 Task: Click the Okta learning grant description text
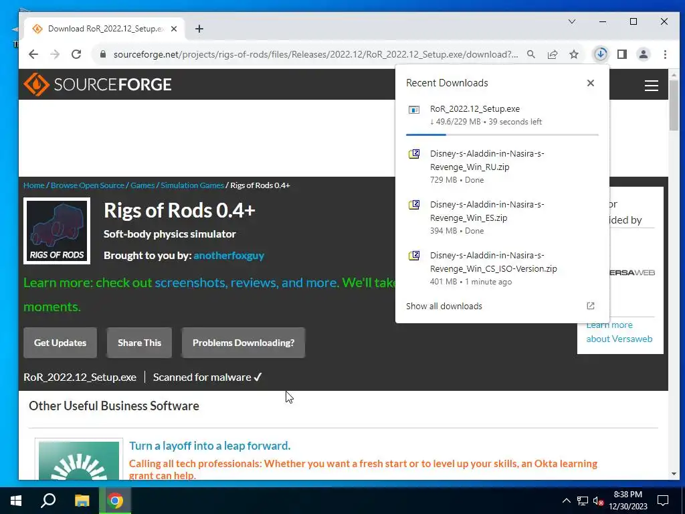[x=363, y=469]
